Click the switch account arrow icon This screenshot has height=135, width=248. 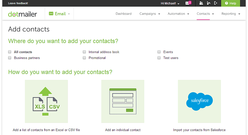[209, 3]
